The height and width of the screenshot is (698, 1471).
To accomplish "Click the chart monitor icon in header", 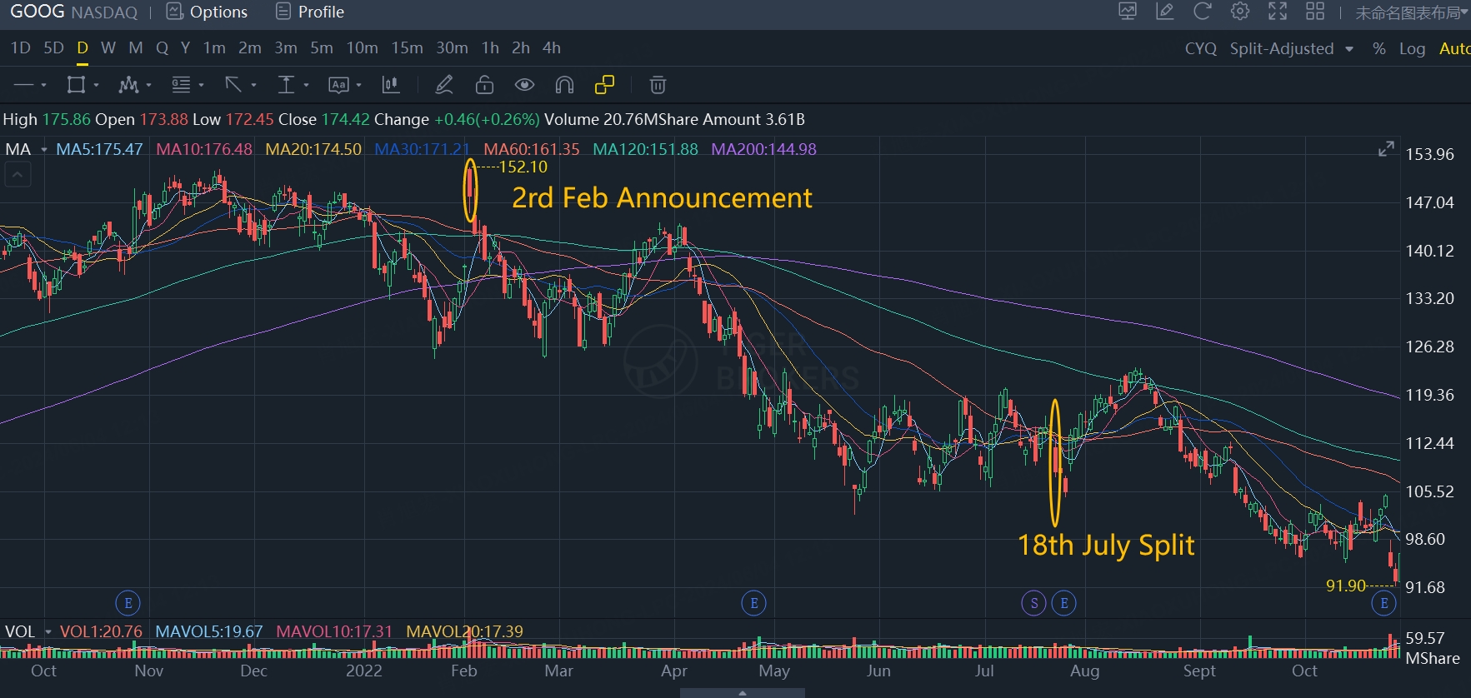I will pyautogui.click(x=1128, y=12).
